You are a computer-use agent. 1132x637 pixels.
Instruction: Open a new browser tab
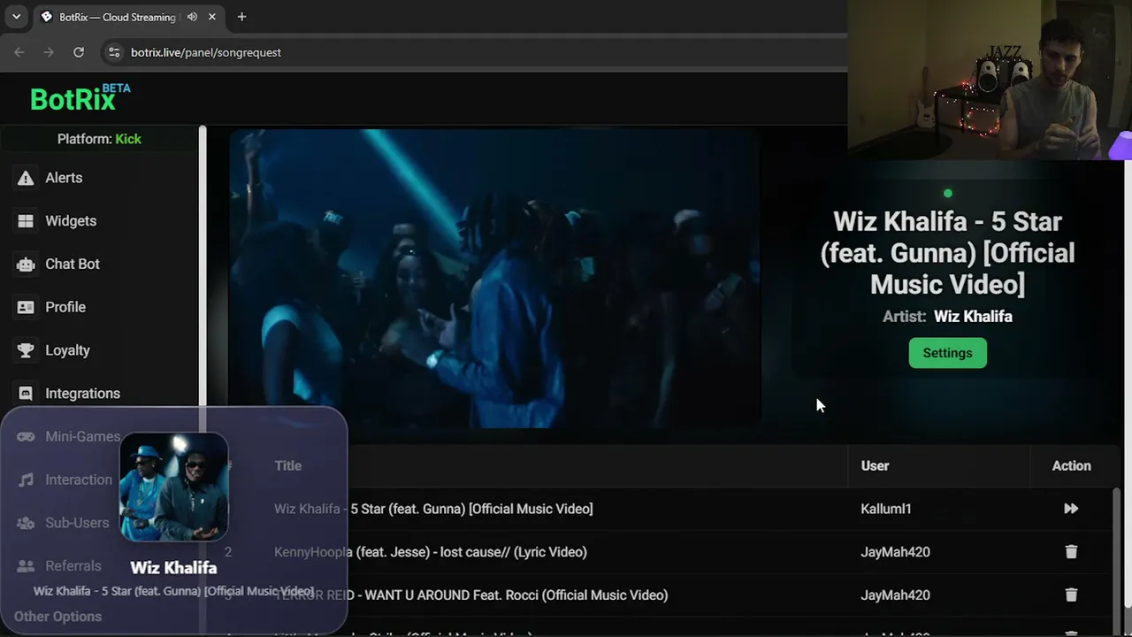click(241, 17)
